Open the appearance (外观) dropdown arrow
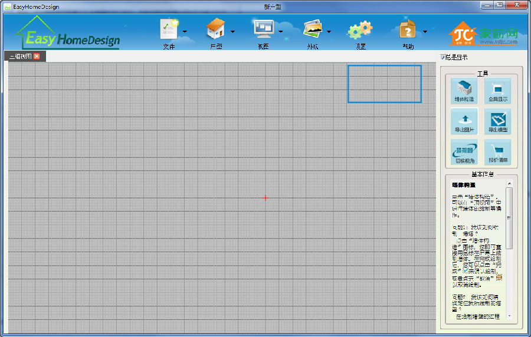The image size is (531, 337). pyautogui.click(x=329, y=32)
